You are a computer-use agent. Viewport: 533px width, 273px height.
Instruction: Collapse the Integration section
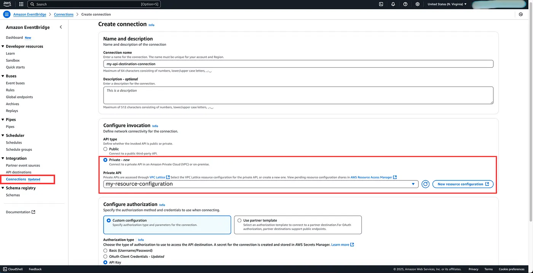pos(3,158)
